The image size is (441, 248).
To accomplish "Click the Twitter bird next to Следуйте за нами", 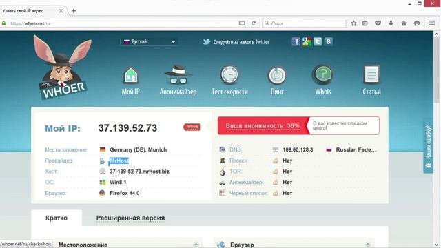I will (207, 42).
